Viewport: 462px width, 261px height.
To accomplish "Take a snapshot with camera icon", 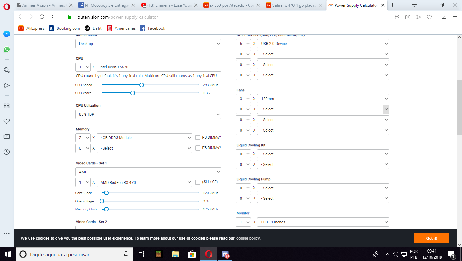I will point(408,17).
